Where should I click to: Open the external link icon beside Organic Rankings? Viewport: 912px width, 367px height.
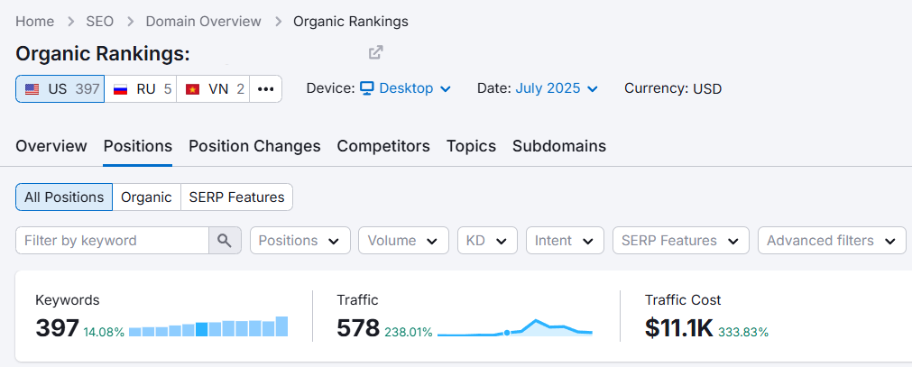pos(376,52)
